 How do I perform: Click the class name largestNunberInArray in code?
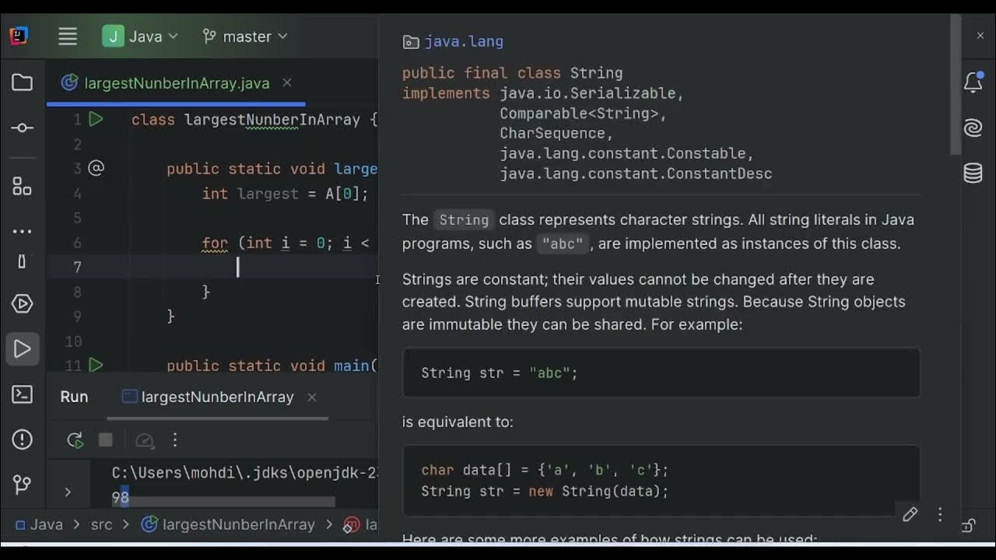point(272,120)
